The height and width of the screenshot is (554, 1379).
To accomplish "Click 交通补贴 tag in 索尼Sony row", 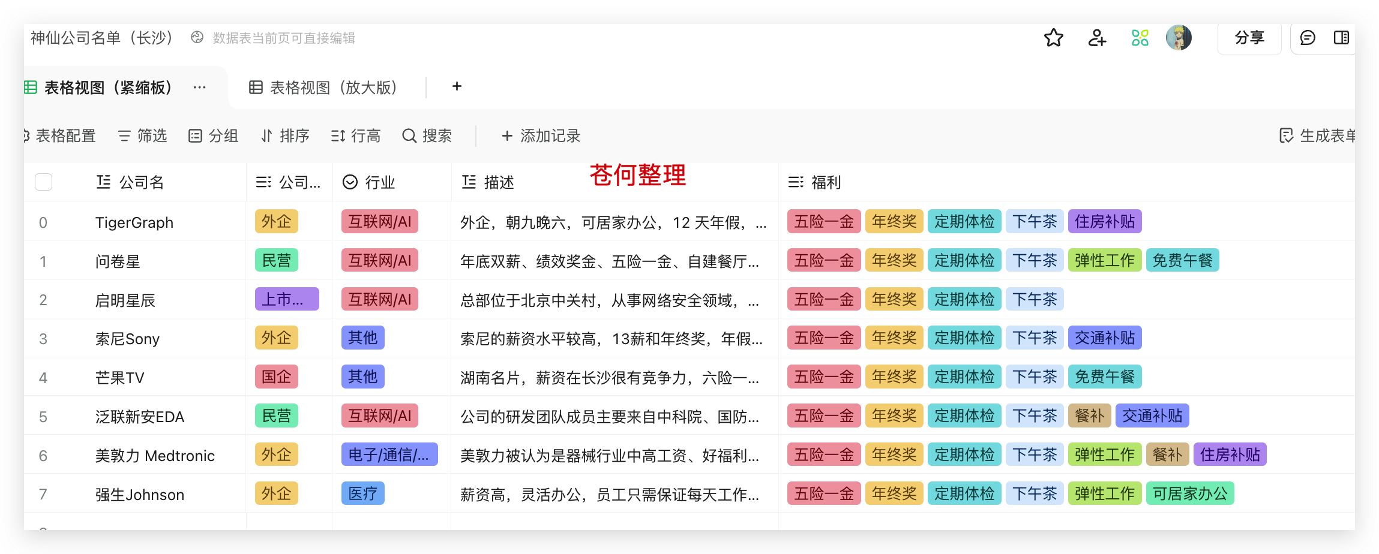I will point(1105,338).
